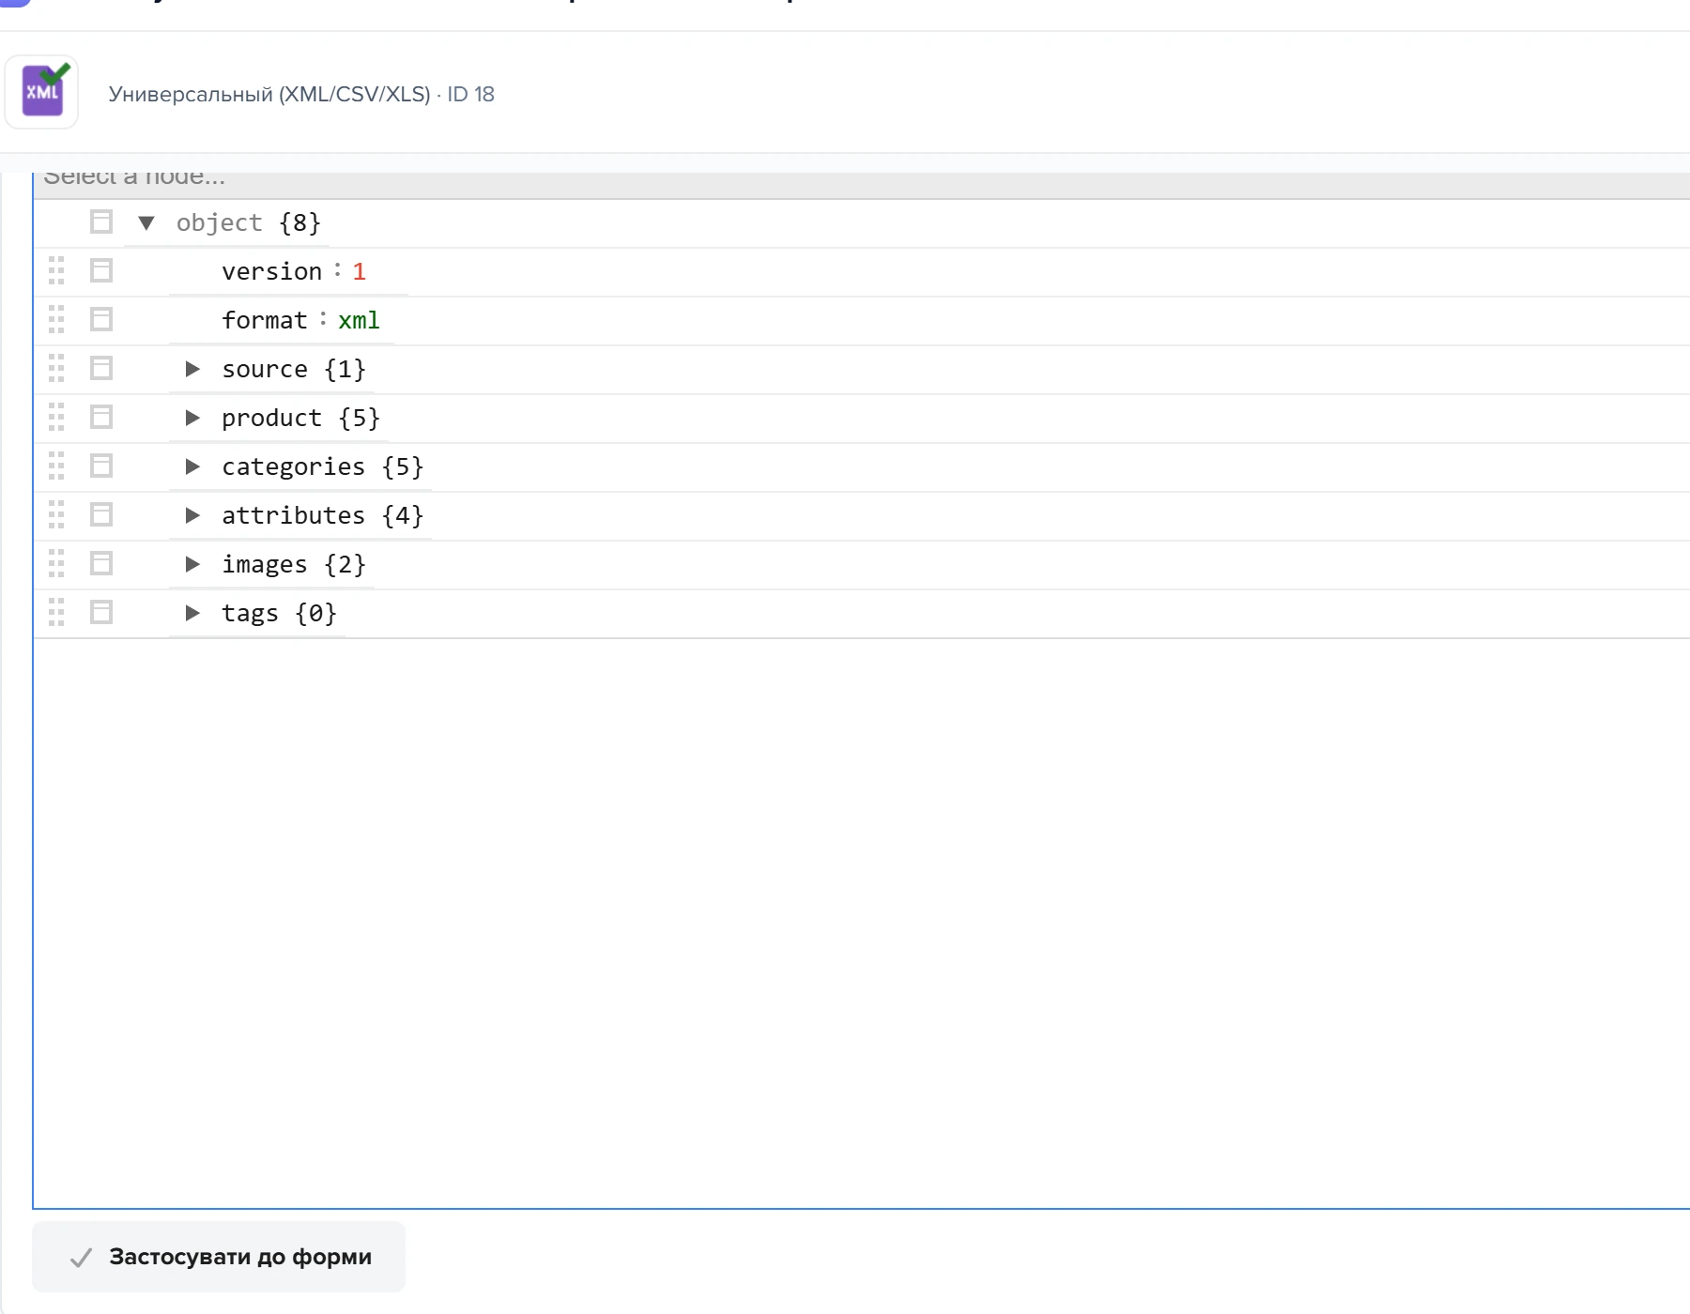
Task: Open the action menu for tags row
Action: point(101,613)
